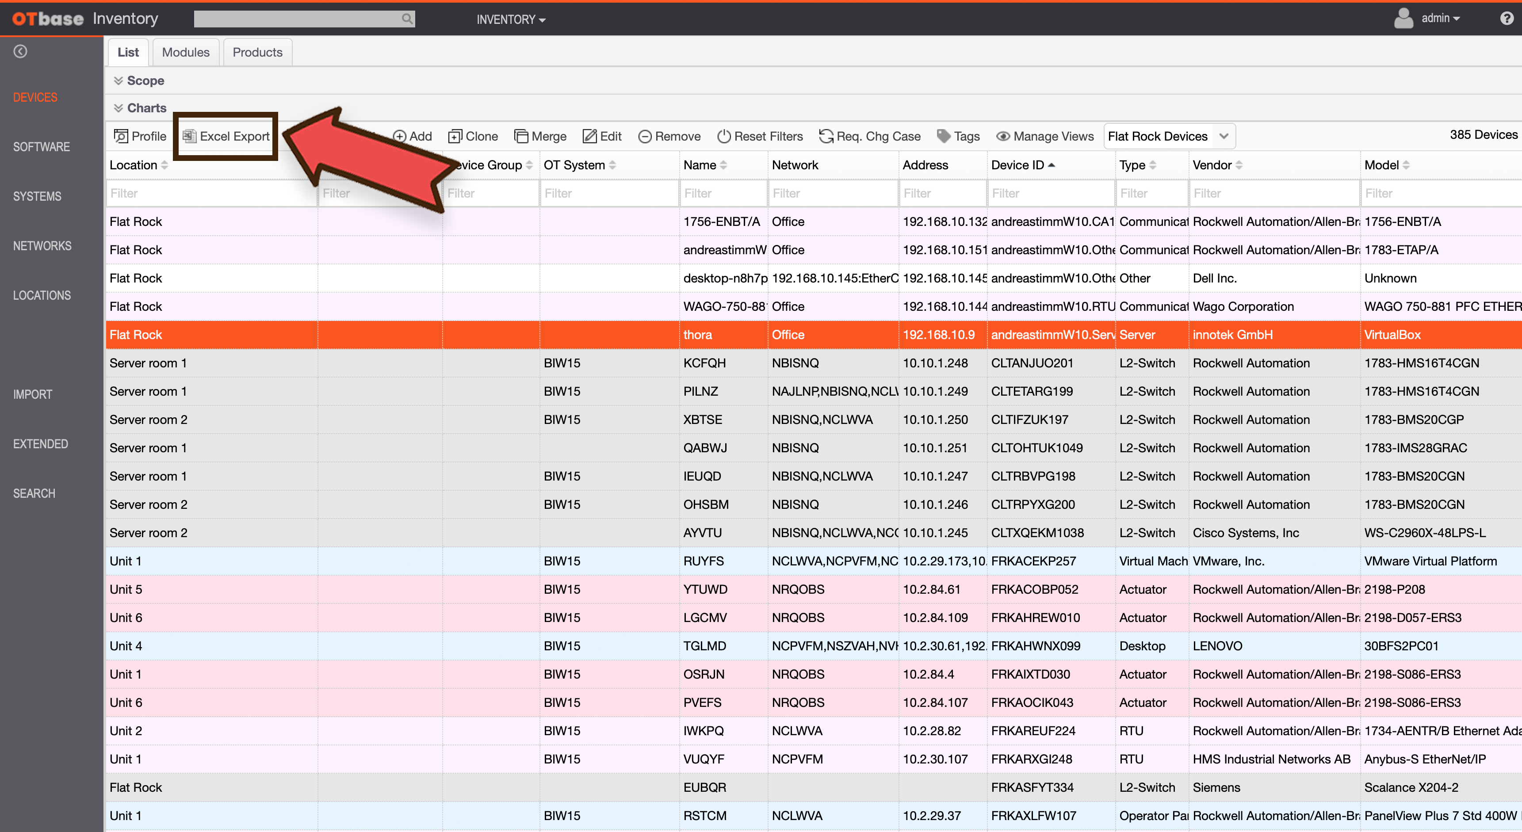Collapse sidebar with the back arrow icon
This screenshot has width=1522, height=832.
(20, 51)
